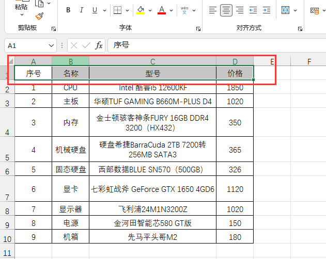
Task: Toggle Italic formatting
Action: click(x=82, y=10)
